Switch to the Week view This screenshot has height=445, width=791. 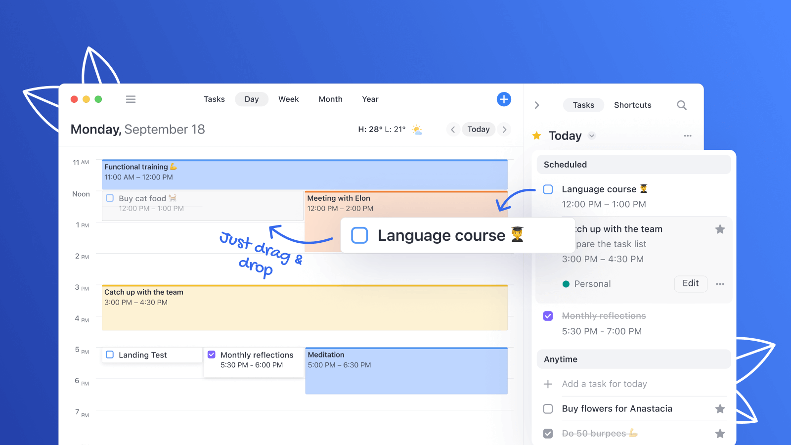[289, 99]
